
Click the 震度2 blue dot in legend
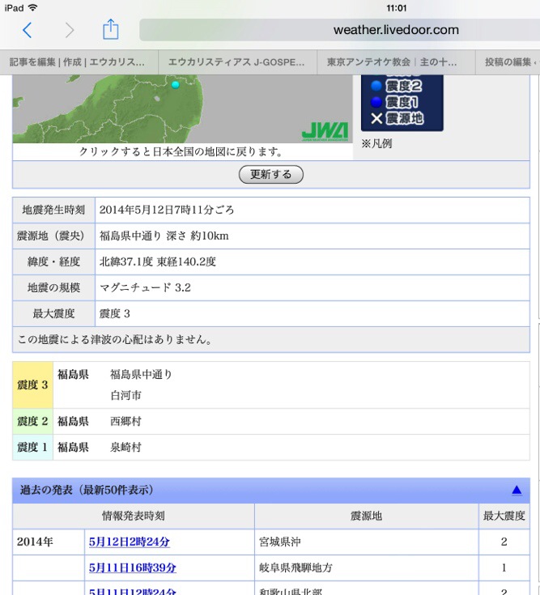376,85
